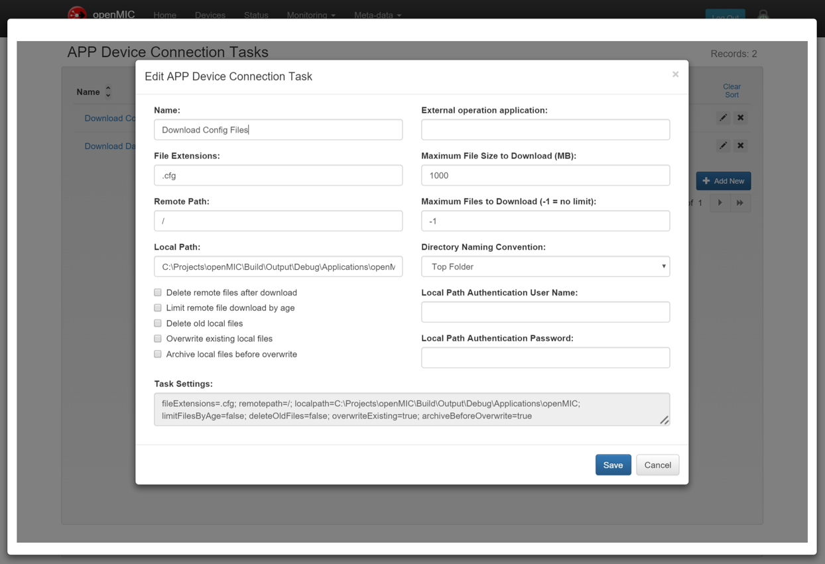Click the Log Out button
The width and height of the screenshot is (825, 564).
[725, 16]
